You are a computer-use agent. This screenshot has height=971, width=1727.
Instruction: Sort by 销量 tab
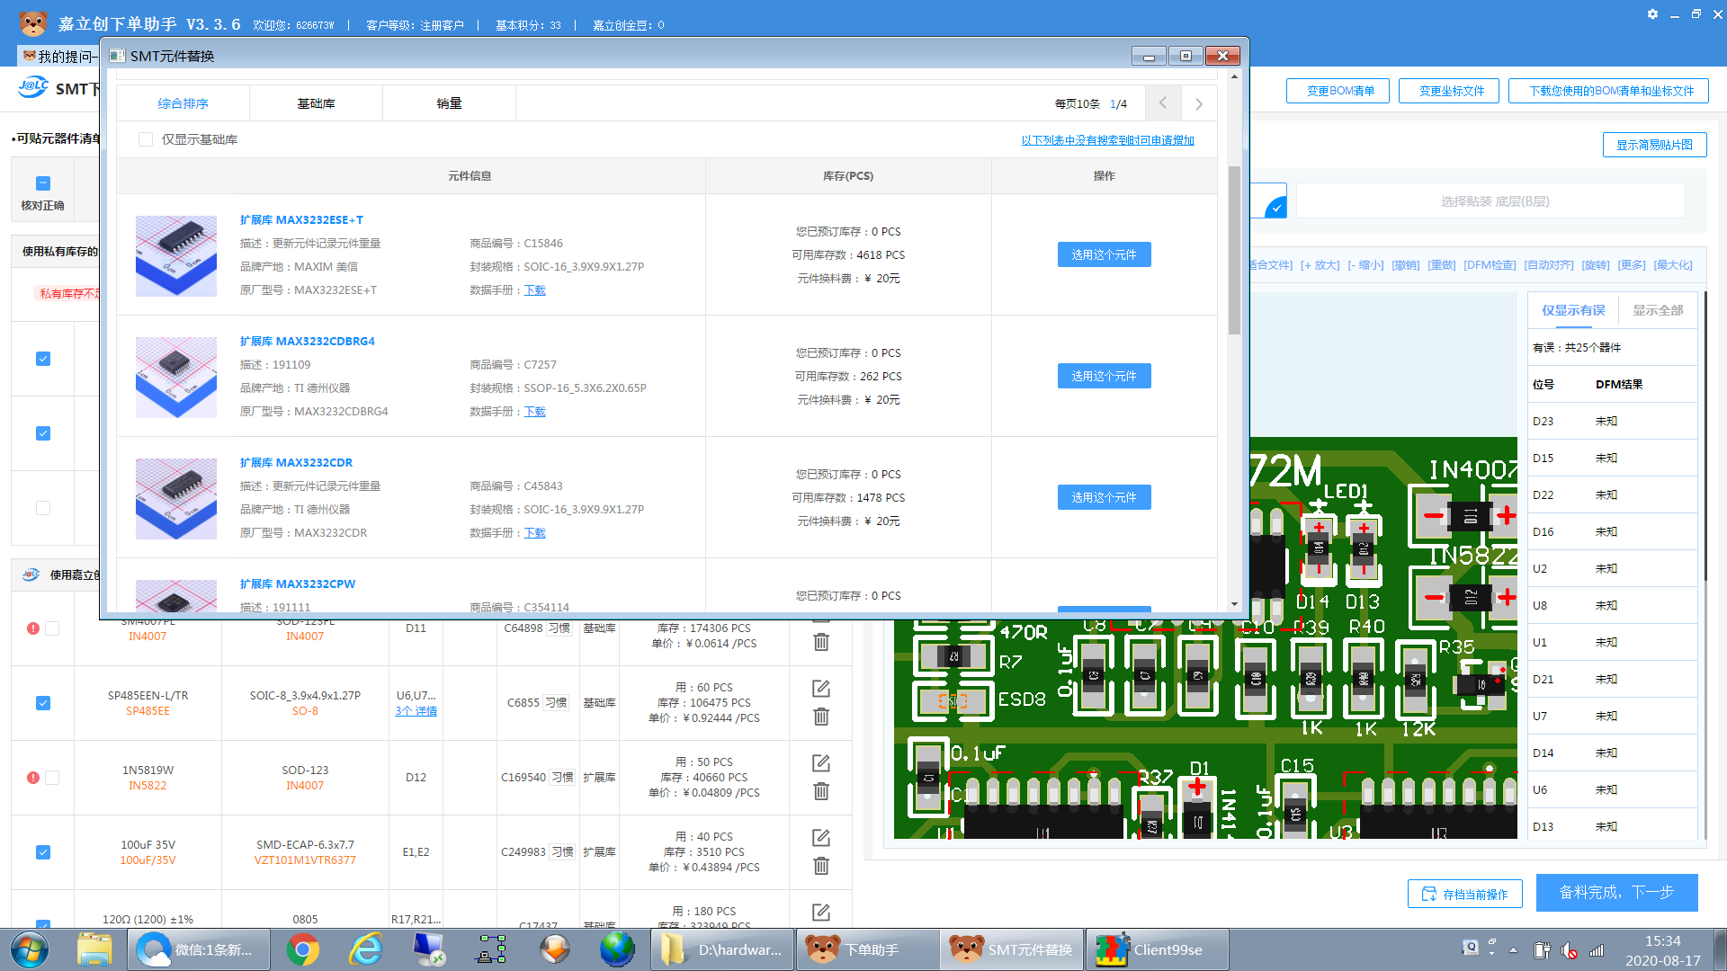click(x=449, y=103)
